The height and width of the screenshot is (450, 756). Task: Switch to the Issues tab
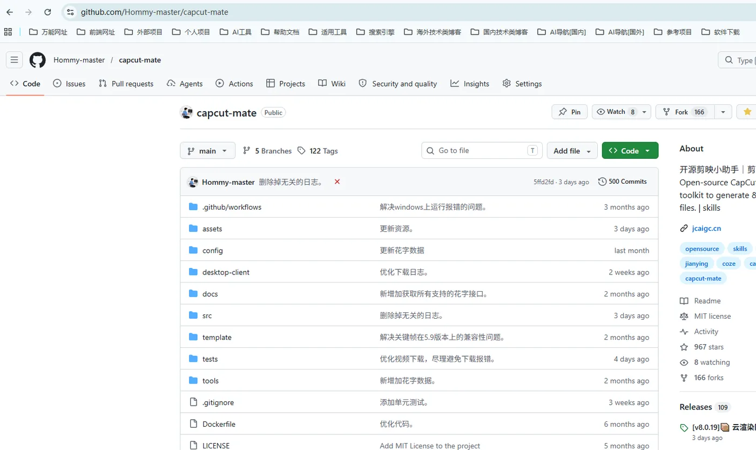(x=69, y=84)
